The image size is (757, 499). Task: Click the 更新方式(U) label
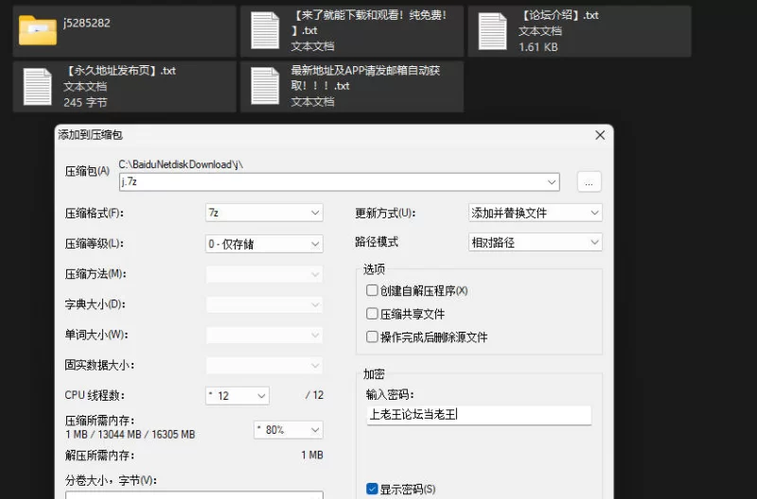click(x=385, y=213)
